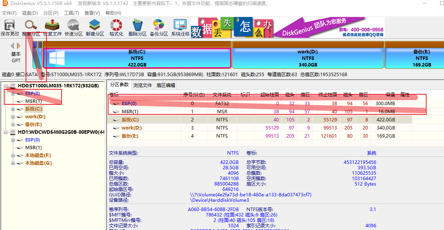This screenshot has width=444, height=230.
Task: Expand the 本地磁盘(F:) tree node
Action: [x=13, y=155]
